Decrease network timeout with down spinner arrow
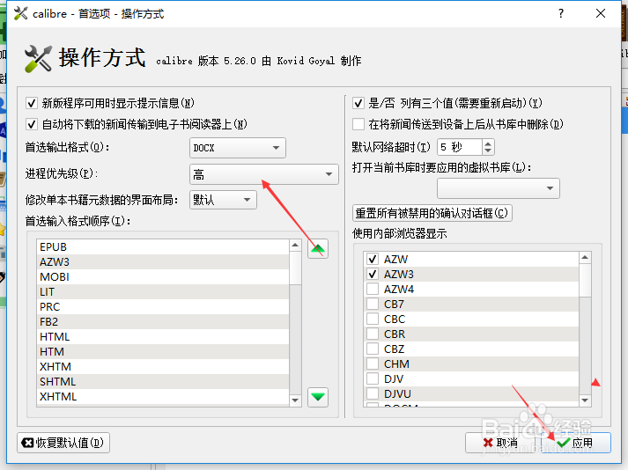Screen dimensions: 628x470 (x=488, y=151)
